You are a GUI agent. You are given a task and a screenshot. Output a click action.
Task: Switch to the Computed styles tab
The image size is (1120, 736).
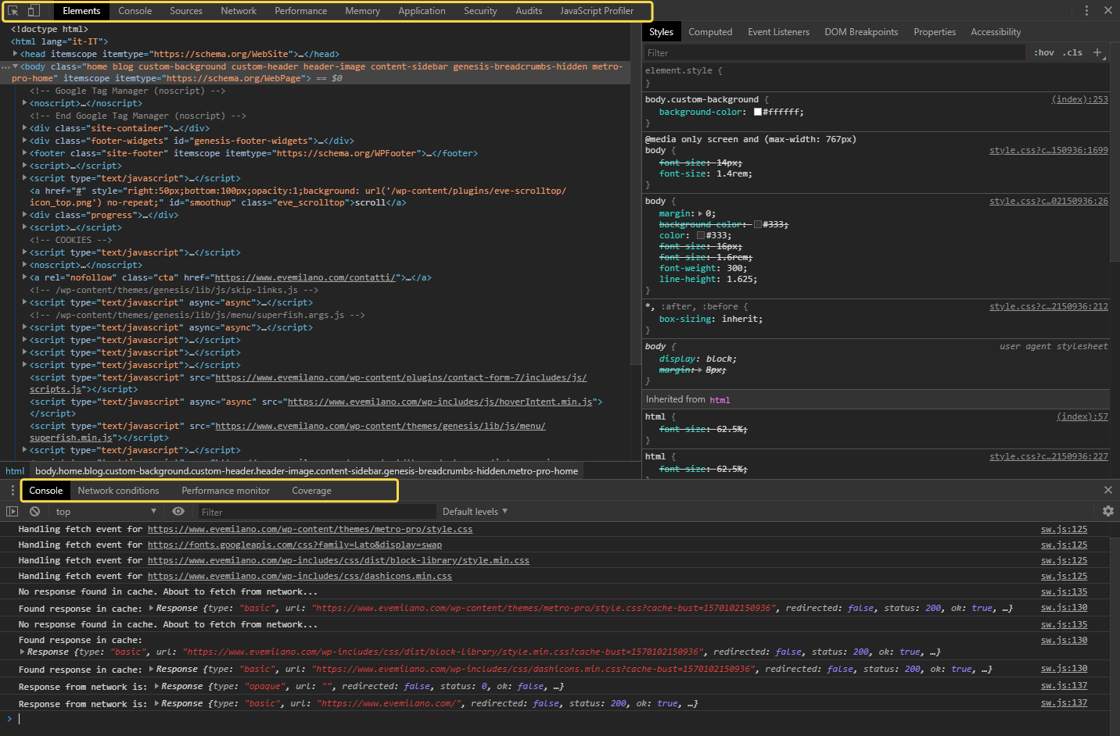[x=710, y=32]
